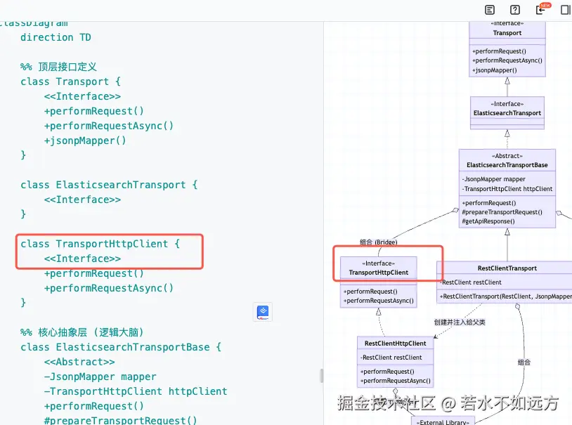This screenshot has width=572, height=425.
Task: Click the editor pane vertical scrollbar handle
Action: pyautogui.click(x=322, y=376)
